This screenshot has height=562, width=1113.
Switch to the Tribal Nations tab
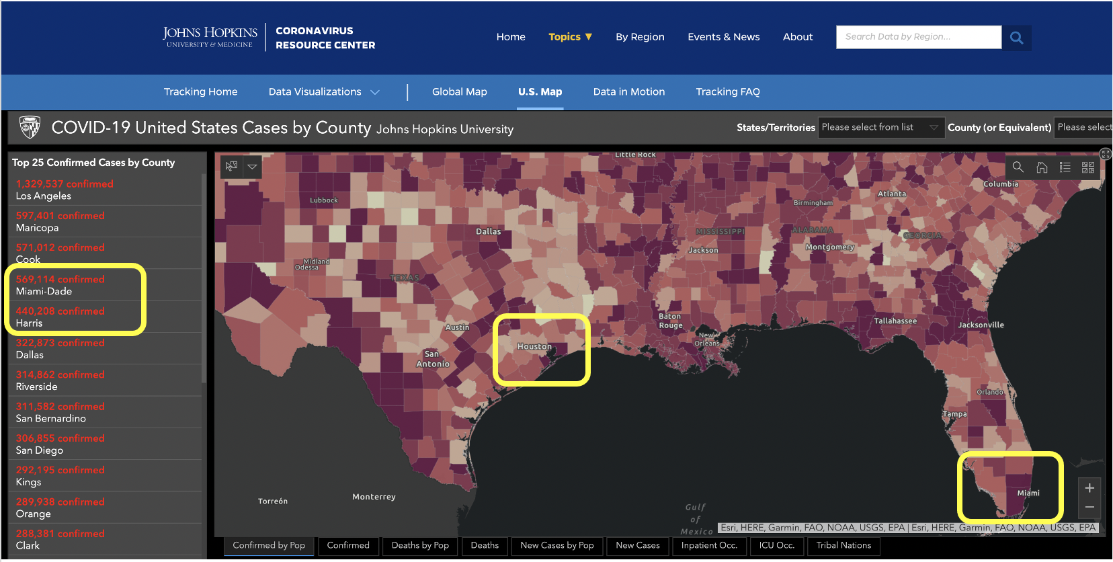tap(843, 546)
